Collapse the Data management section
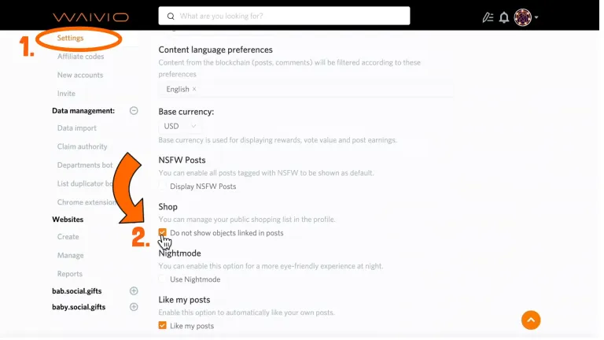 [134, 111]
